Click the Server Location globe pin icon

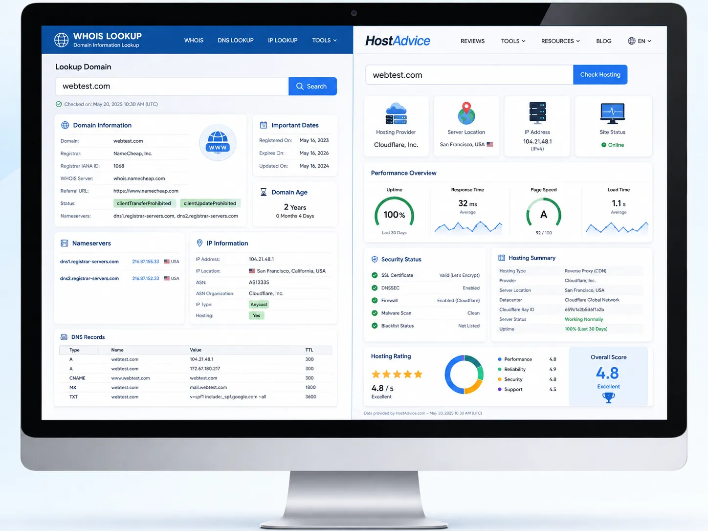tap(466, 113)
